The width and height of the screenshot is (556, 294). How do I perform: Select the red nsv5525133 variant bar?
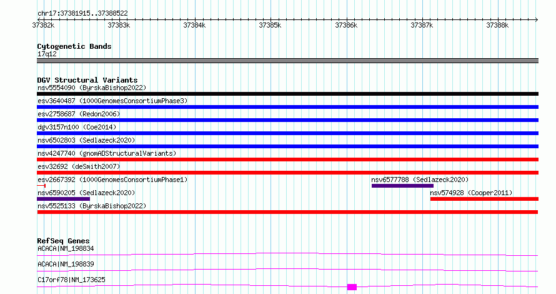287,212
